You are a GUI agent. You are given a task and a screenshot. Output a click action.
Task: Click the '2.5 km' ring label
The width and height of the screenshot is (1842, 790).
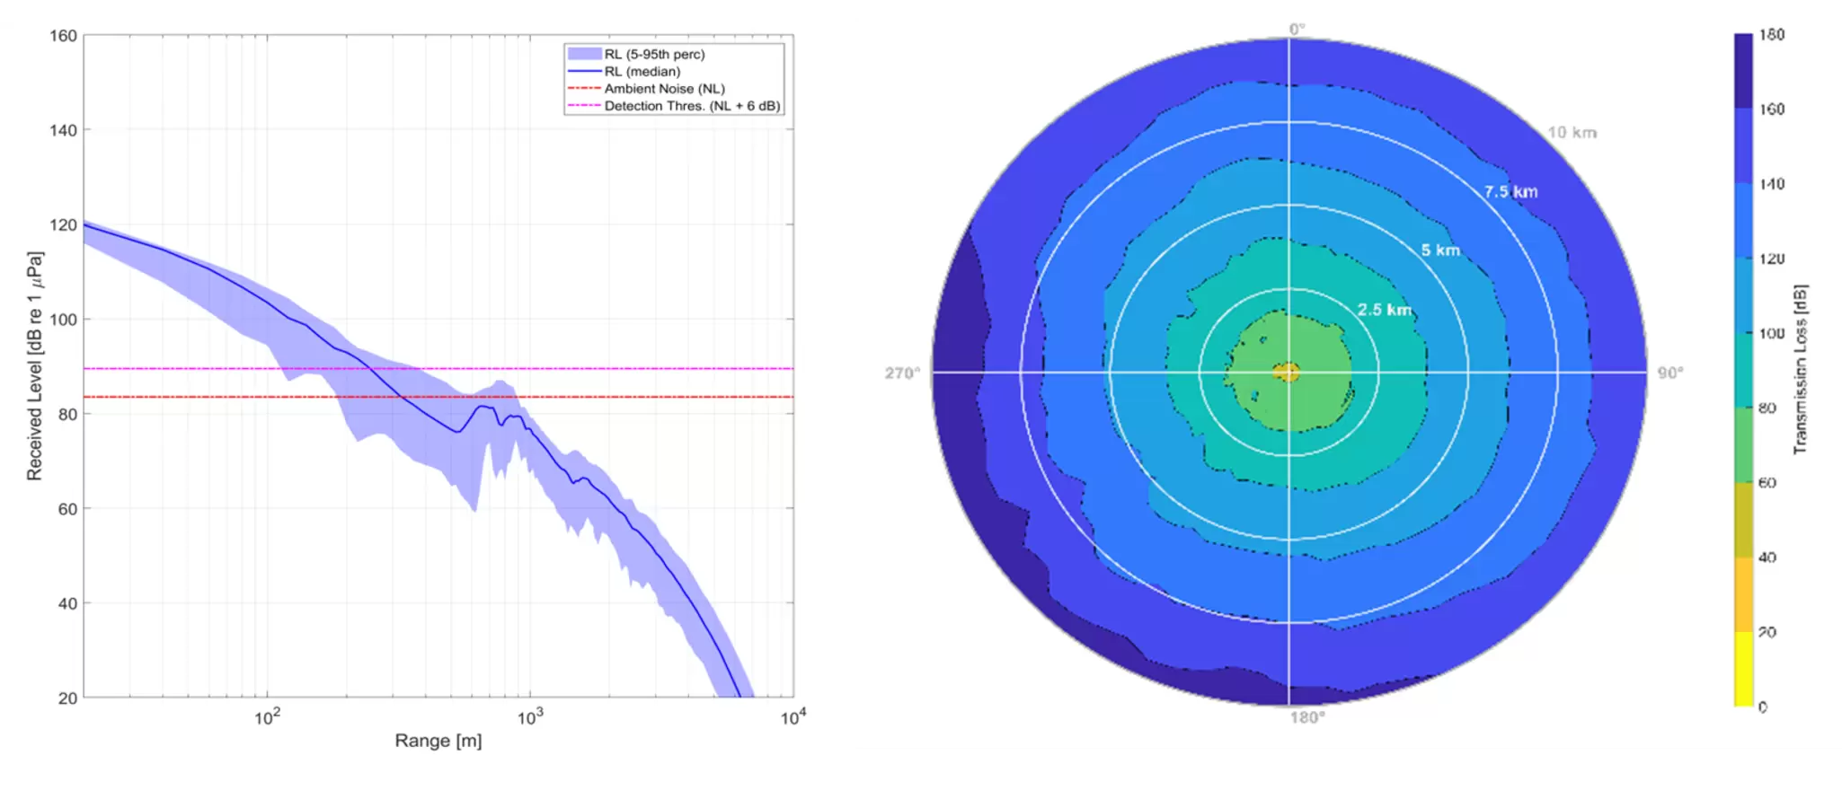coord(1384,310)
